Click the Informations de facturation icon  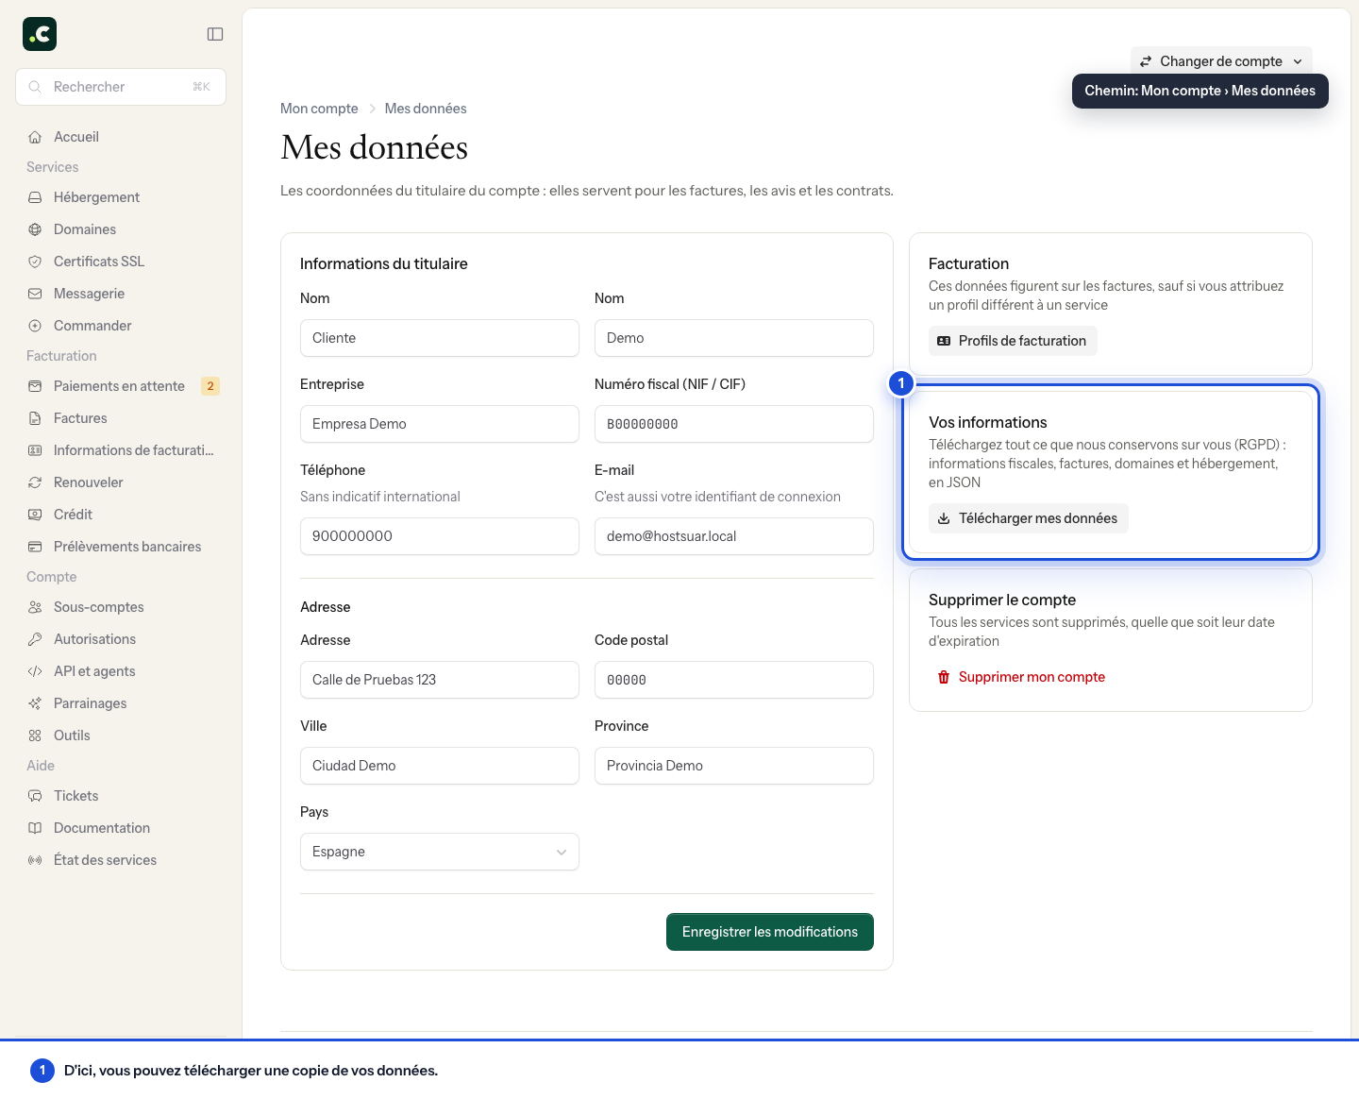coord(35,450)
